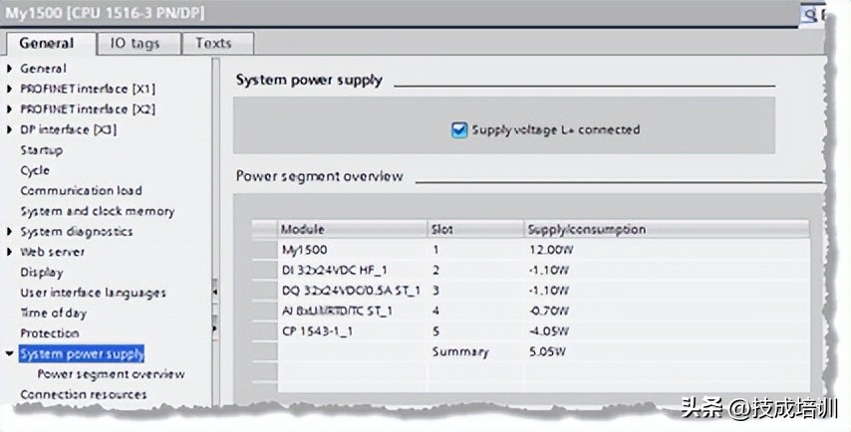Click the lower arrow on the panel splitter
The height and width of the screenshot is (432, 851).
[x=214, y=326]
